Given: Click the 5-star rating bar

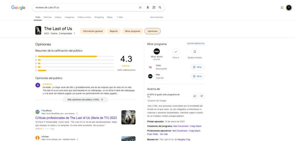Looking at the screenshot, I should [67, 56].
